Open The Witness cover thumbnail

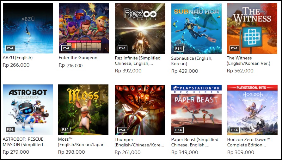coord(252,28)
